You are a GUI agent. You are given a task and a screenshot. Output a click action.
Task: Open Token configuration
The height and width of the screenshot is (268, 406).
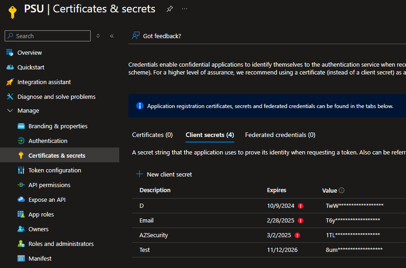click(x=55, y=170)
